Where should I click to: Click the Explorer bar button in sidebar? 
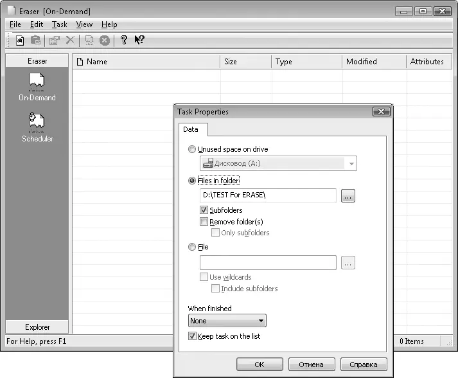(37, 327)
